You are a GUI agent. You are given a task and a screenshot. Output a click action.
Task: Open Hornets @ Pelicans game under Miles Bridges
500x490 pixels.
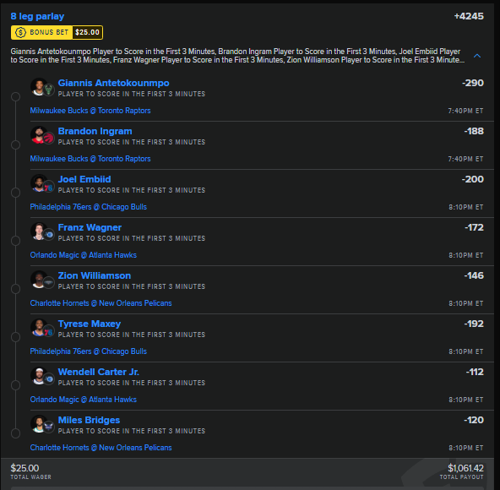(101, 448)
